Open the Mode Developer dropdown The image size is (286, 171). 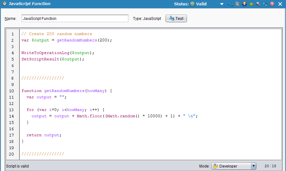pos(234,166)
